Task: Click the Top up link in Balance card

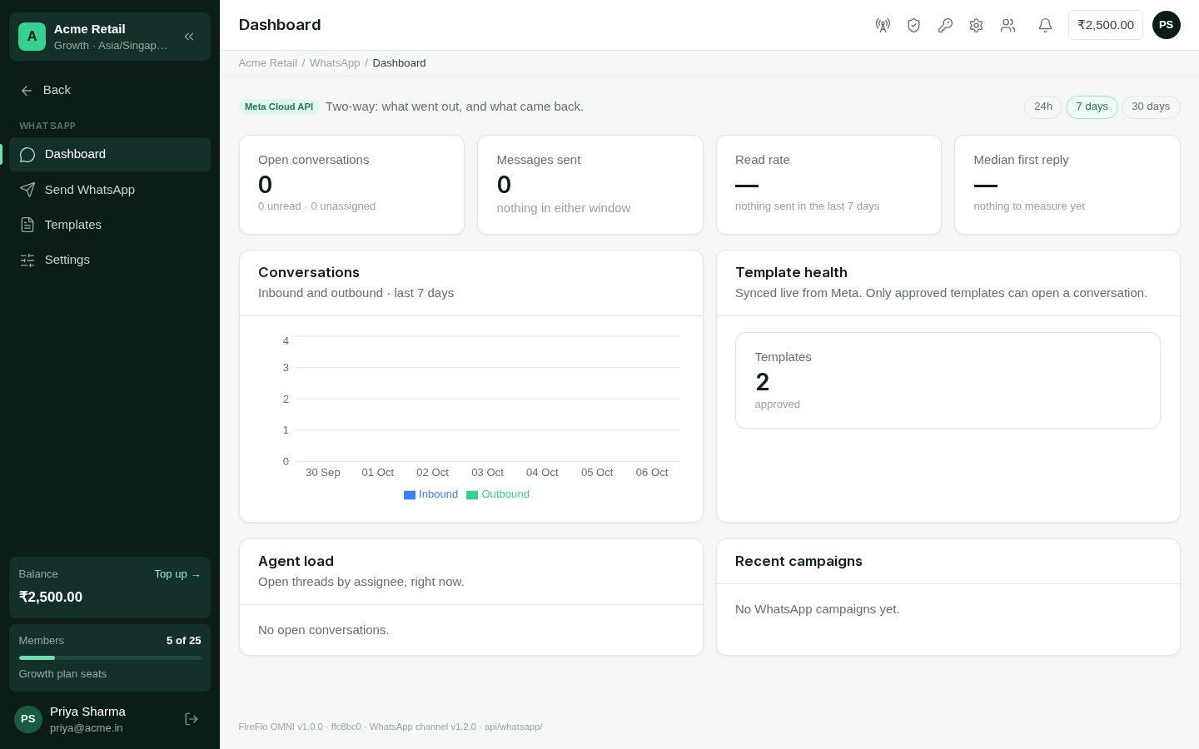Action: pos(177,574)
